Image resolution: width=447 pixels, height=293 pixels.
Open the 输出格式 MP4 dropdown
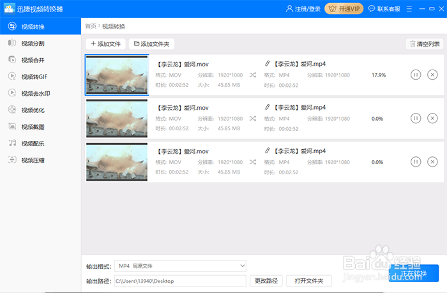(180, 266)
